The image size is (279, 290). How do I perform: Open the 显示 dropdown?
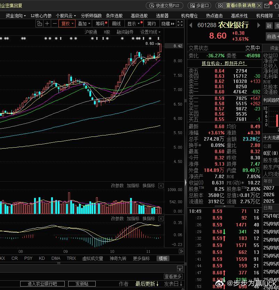(x=135, y=24)
